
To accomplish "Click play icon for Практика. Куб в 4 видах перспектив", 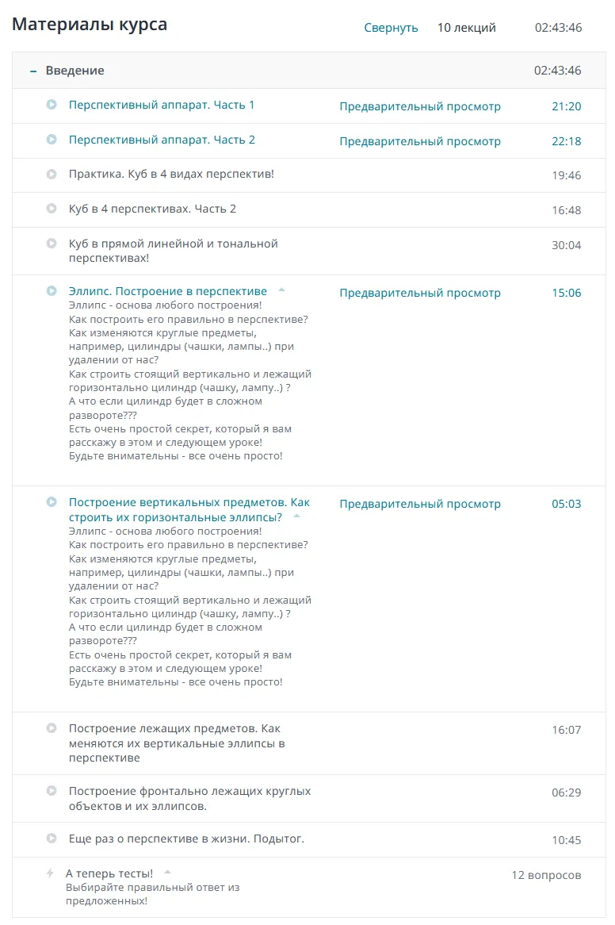I will [52, 174].
